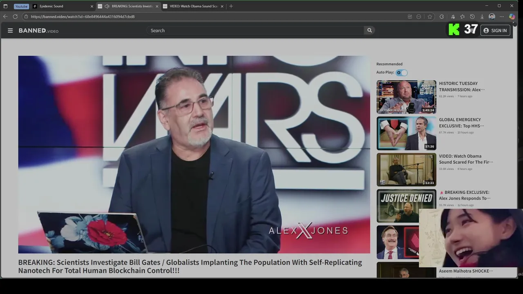Click GLOBAL EMERGENCY EXCLUSIVE title link

pos(462,123)
